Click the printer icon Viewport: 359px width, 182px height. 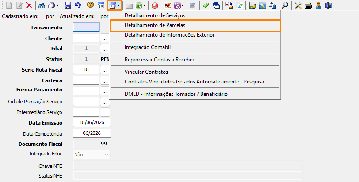coord(52,5)
